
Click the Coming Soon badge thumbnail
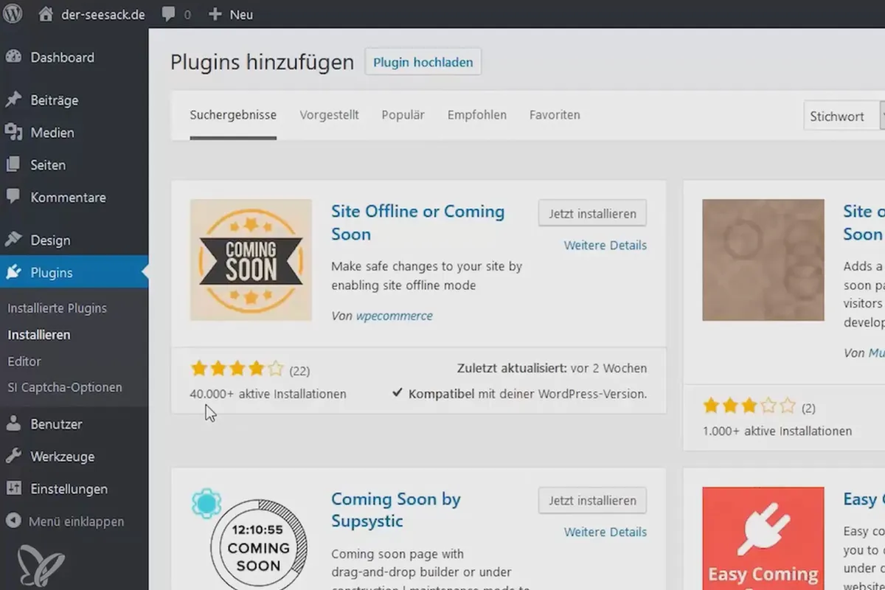pos(251,260)
